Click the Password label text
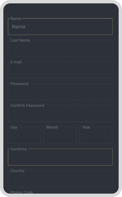This screenshot has height=197, width=122. [19, 84]
